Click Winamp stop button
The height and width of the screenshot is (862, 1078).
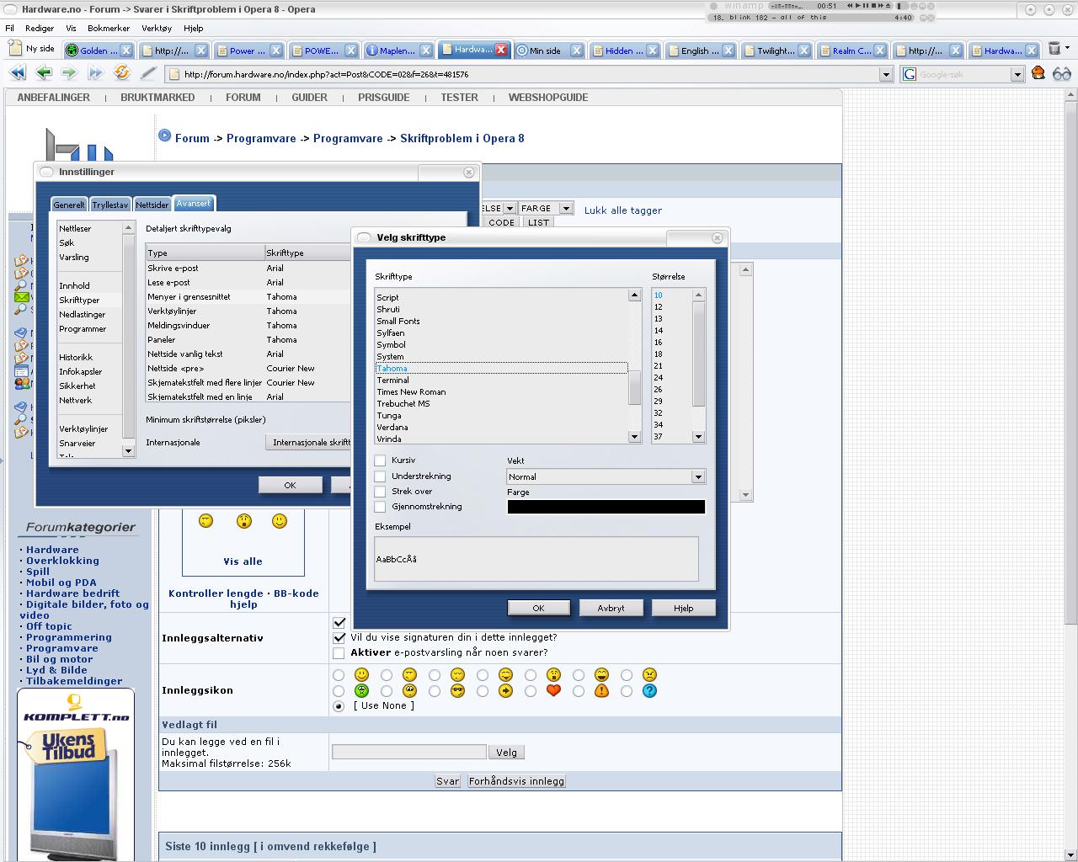pos(873,5)
